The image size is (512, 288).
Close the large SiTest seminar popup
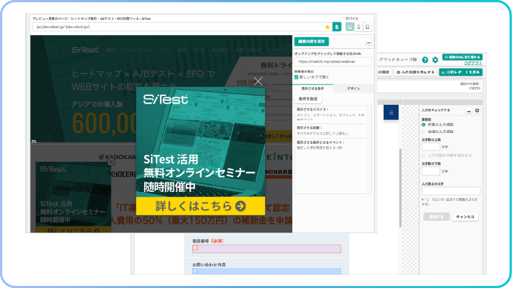click(258, 81)
